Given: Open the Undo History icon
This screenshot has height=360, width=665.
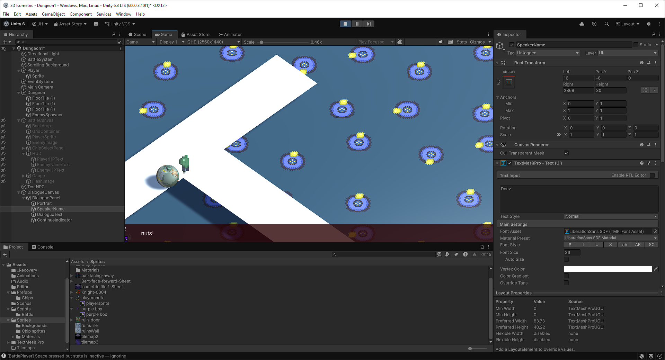Looking at the screenshot, I should point(594,24).
